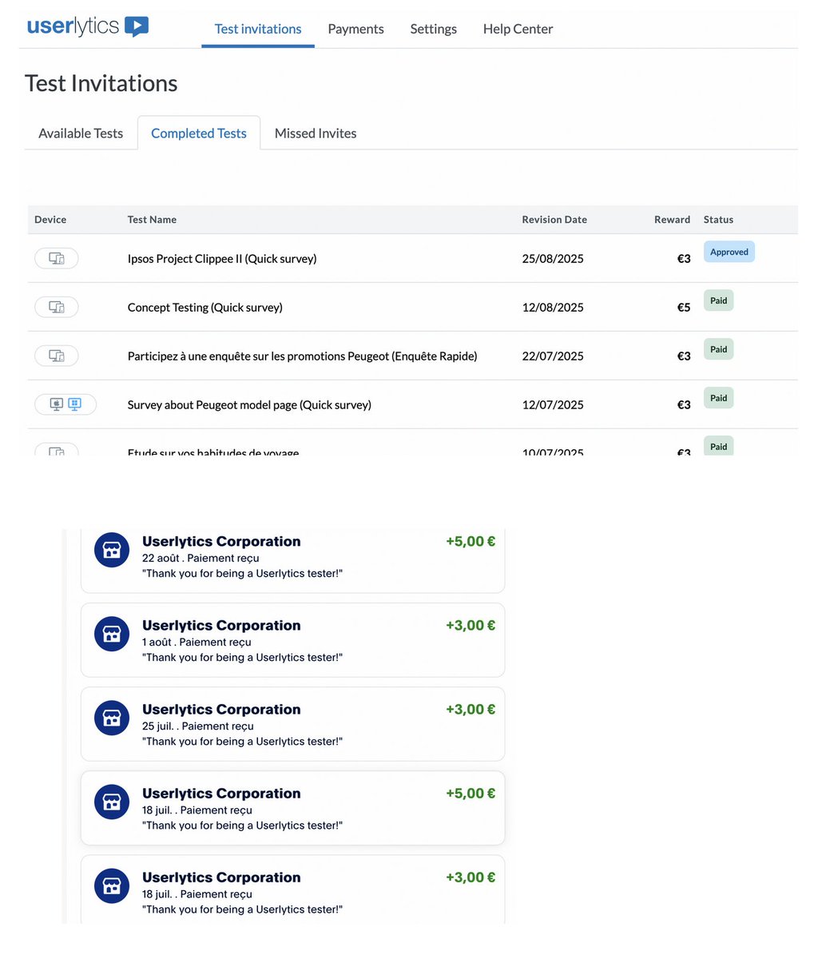This screenshot has height=959, width=814.
Task: Open Concept Testing (Quick survey) test
Action: click(x=205, y=308)
